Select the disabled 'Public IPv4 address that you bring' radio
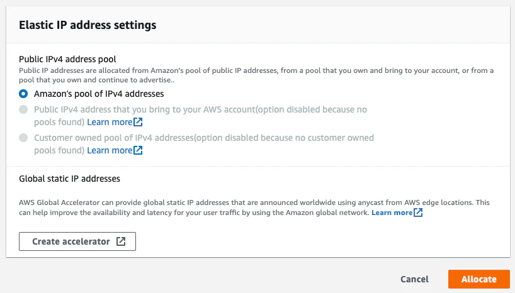The width and height of the screenshot is (515, 293). [23, 109]
